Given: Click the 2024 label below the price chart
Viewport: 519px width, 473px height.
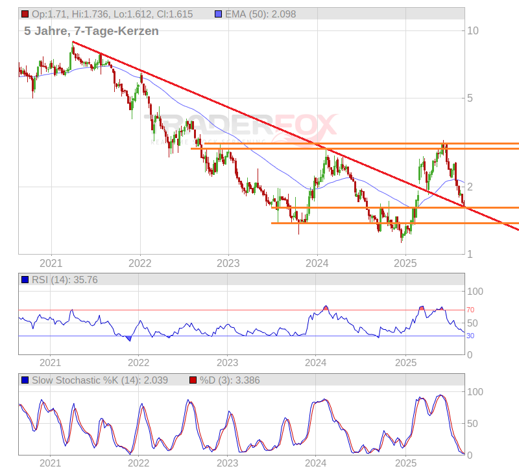Looking at the screenshot, I should tap(317, 263).
